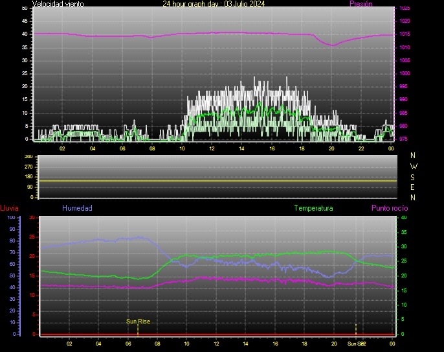The height and width of the screenshot is (352, 444).
Task: Click humidity axis value "80"
Action: coord(12,241)
